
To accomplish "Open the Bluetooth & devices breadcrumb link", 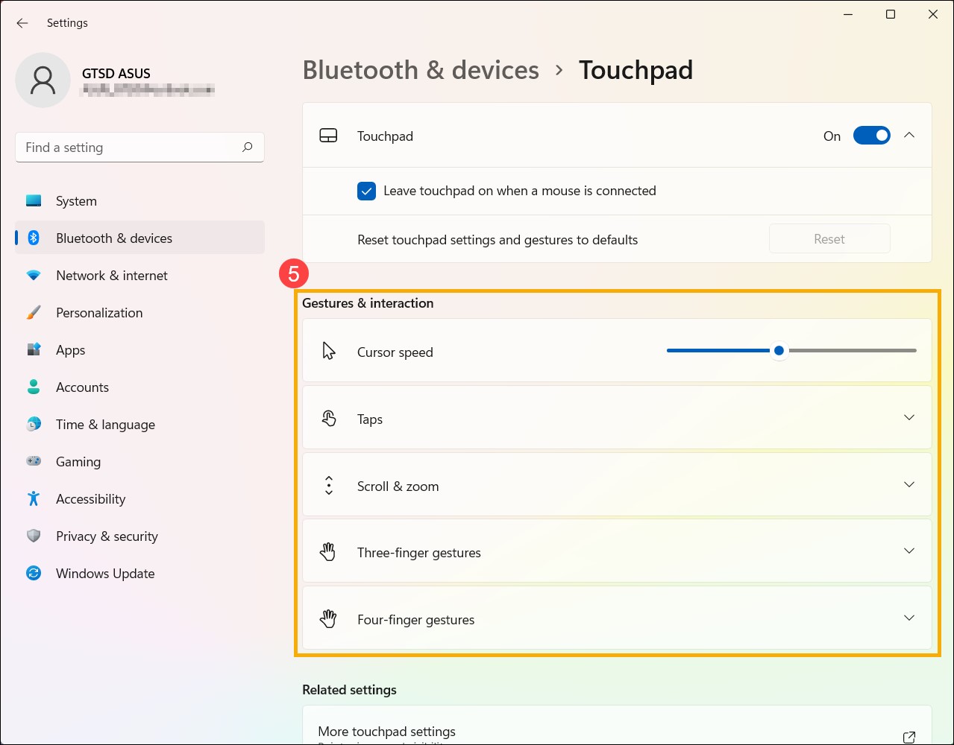I will pos(421,69).
